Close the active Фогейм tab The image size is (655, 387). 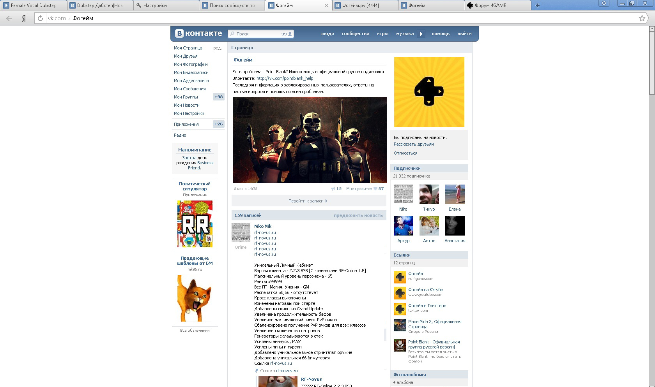[326, 5]
